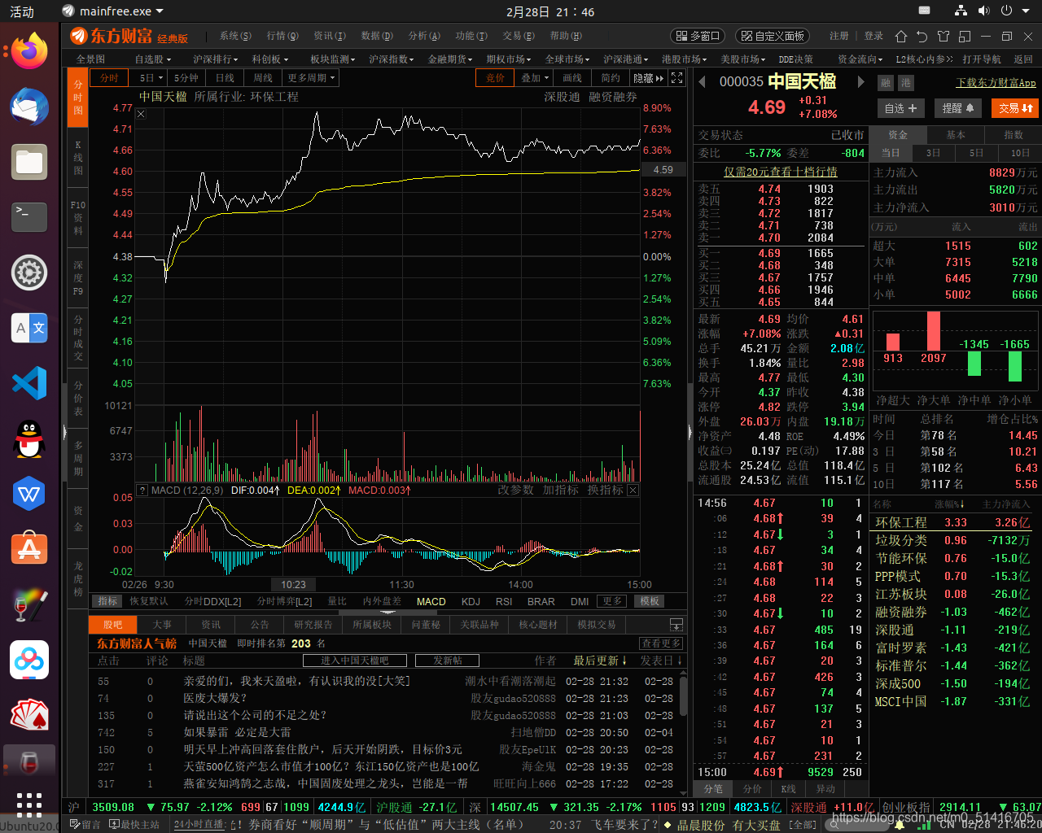Image resolution: width=1042 pixels, height=833 pixels.
Task: Open the system settings gear in the dock
Action: click(29, 273)
